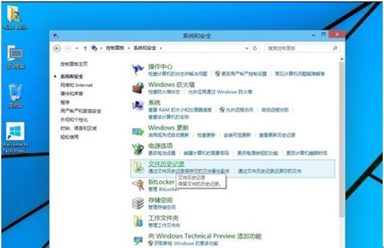Click 控制面板 in the address breadcrumb
The height and width of the screenshot is (248, 384).
tap(115, 48)
